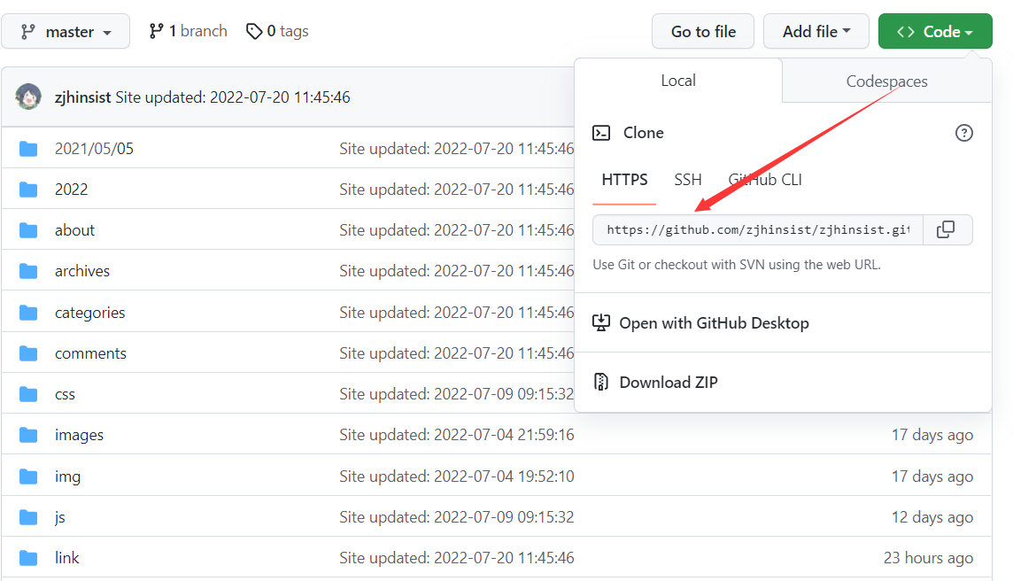Click the copy URL clipboard icon
Screen dimensions: 1013x581
946,229
